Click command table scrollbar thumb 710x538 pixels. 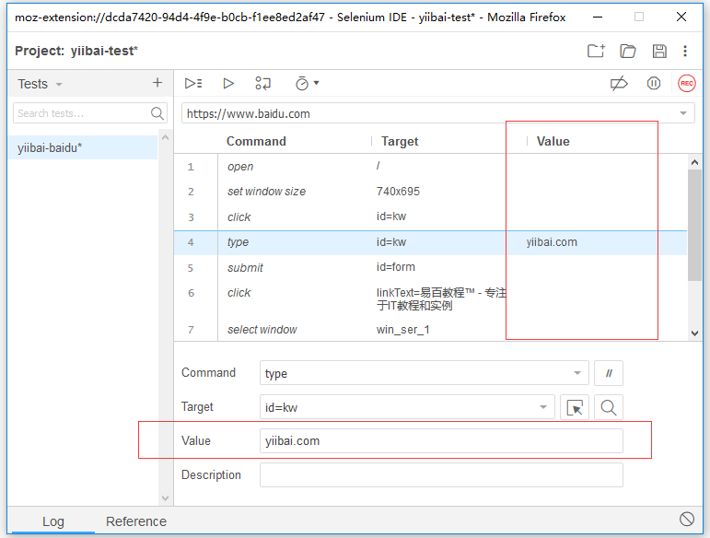tap(694, 226)
